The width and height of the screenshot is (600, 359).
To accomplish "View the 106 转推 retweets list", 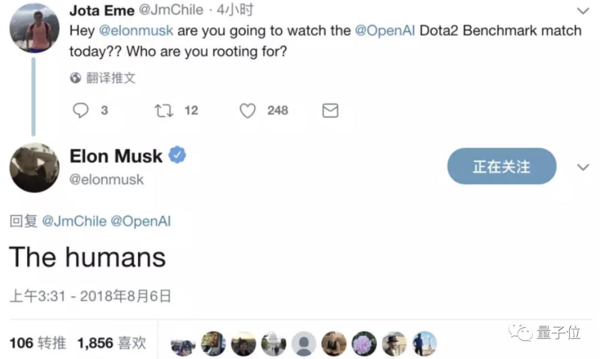I will click(x=38, y=343).
